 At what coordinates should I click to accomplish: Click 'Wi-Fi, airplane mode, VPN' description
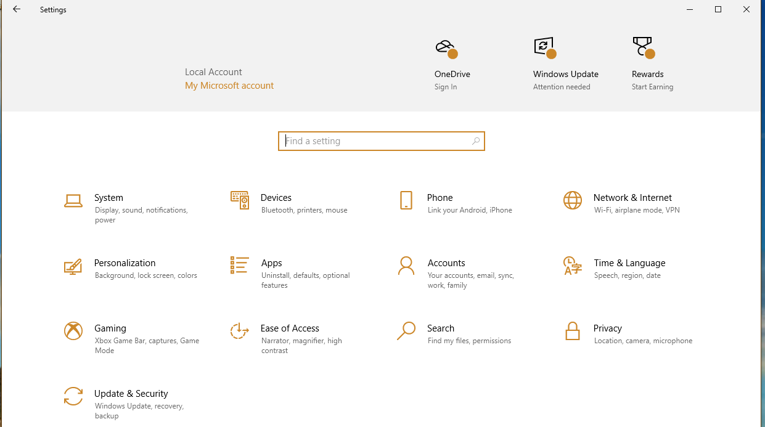click(x=637, y=210)
